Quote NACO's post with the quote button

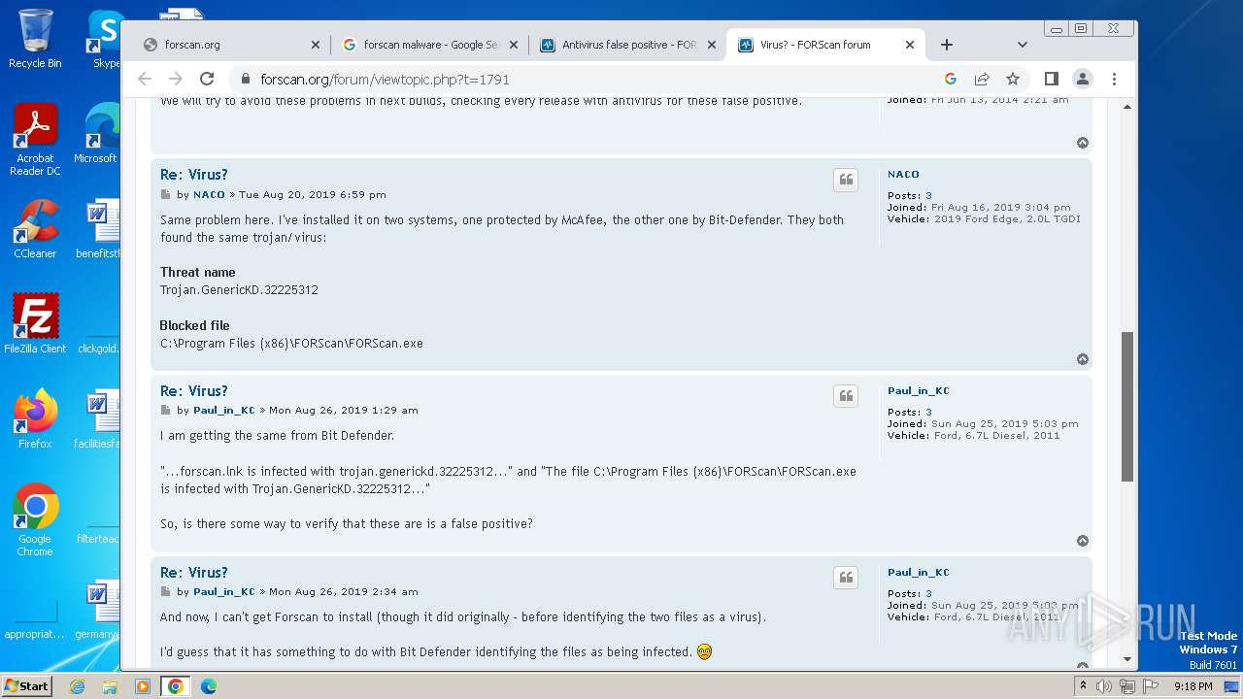point(846,180)
